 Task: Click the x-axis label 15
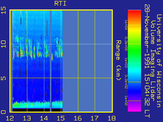61,118
